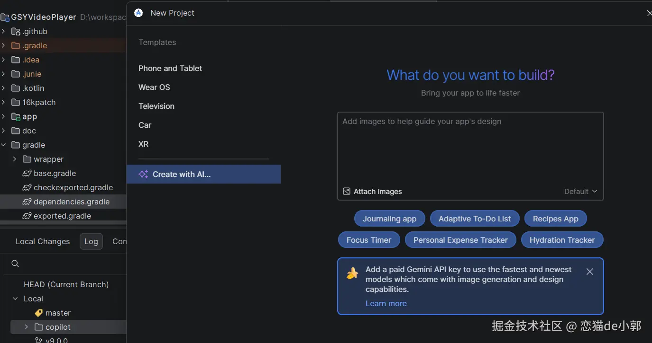652x343 pixels.
Task: Click the Create with AI sparkle icon
Action: coord(143,174)
